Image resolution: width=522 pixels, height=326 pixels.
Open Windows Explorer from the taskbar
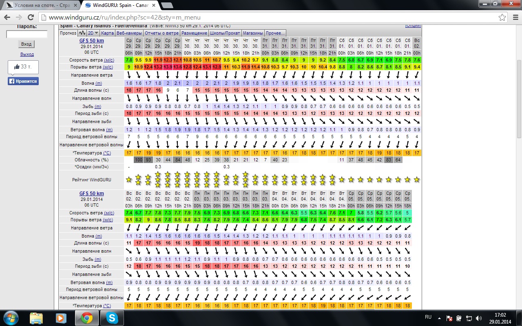tap(36, 318)
